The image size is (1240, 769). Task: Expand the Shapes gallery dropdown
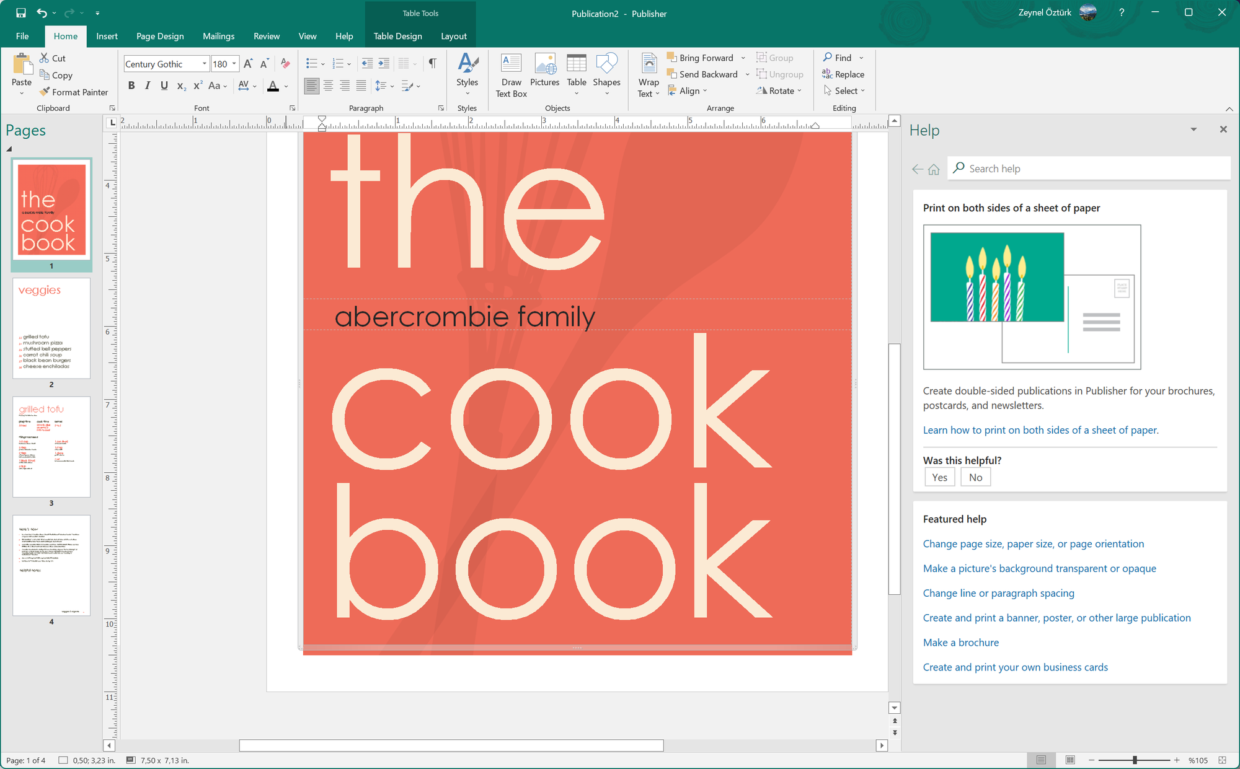tap(606, 94)
